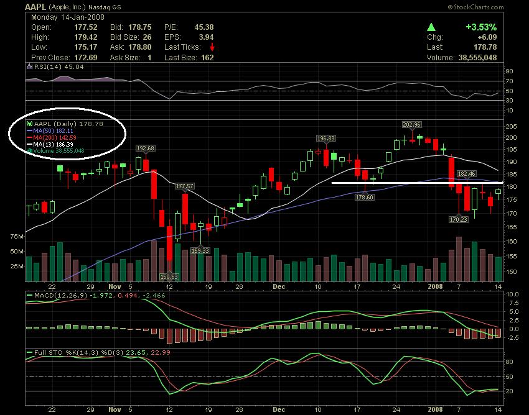This screenshot has width=529, height=415.
Task: Click the 202.96 price high label
Action: (411, 125)
